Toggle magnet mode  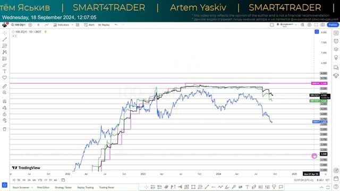[5, 101]
